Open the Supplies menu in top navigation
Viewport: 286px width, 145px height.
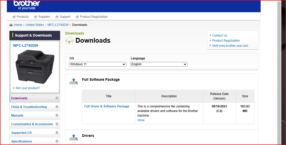(x=42, y=17)
